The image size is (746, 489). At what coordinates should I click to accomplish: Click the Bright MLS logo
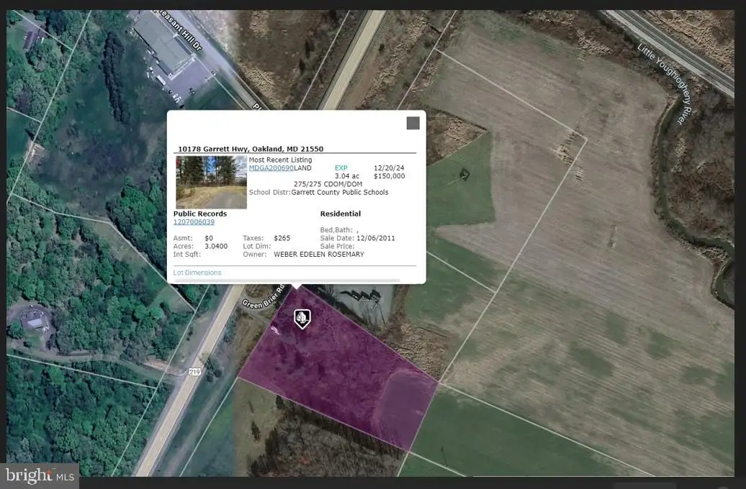tap(40, 475)
